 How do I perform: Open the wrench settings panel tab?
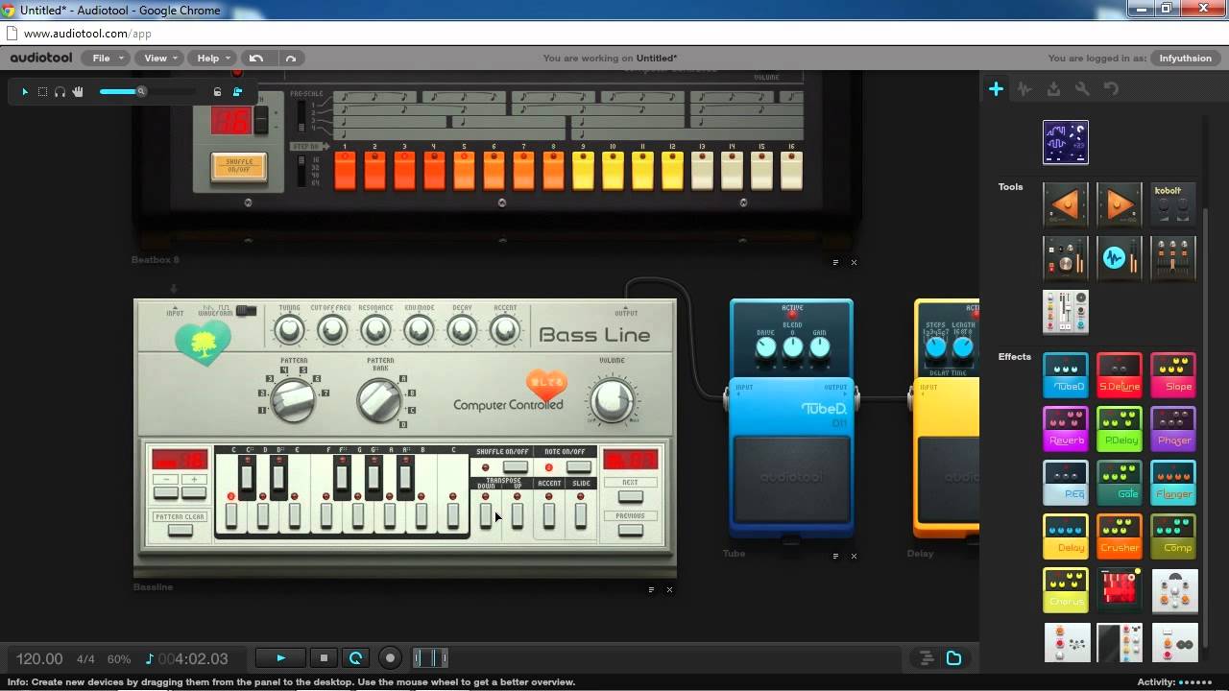pos(1082,88)
